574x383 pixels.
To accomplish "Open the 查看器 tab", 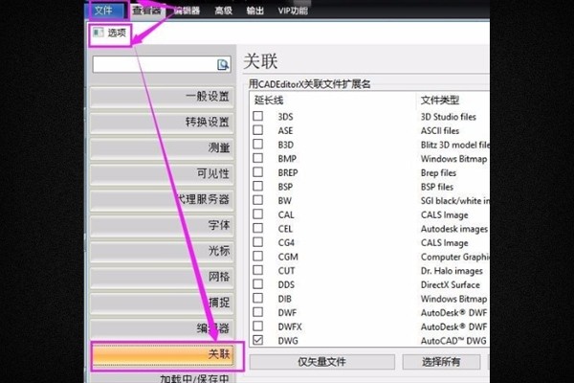I will (146, 11).
